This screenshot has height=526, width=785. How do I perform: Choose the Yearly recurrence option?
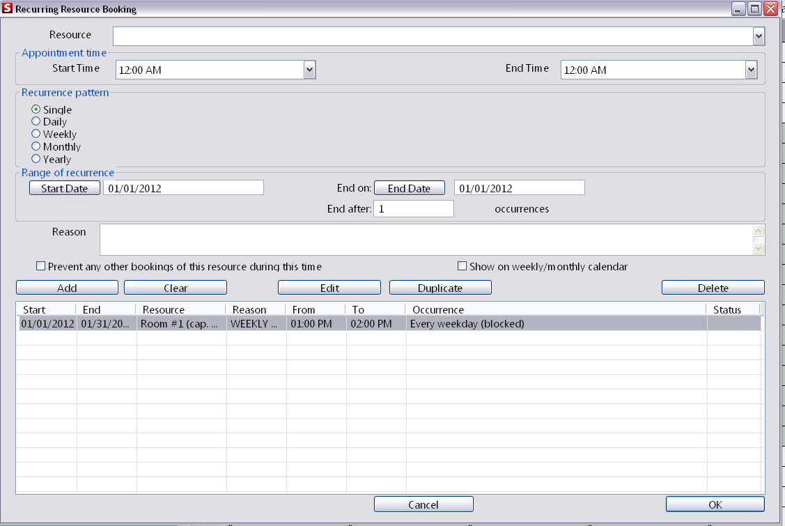(x=36, y=159)
